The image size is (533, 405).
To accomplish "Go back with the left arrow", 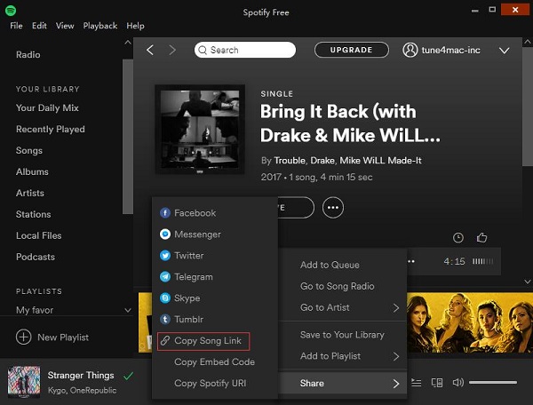I will click(150, 50).
